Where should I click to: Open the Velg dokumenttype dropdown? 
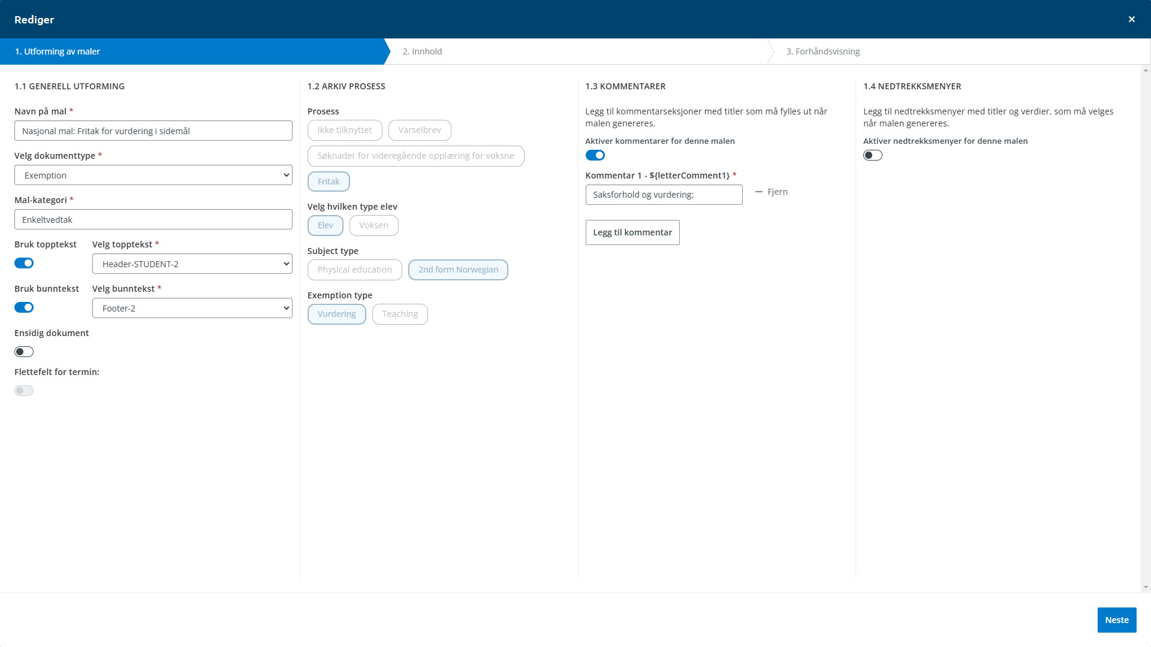pos(153,175)
